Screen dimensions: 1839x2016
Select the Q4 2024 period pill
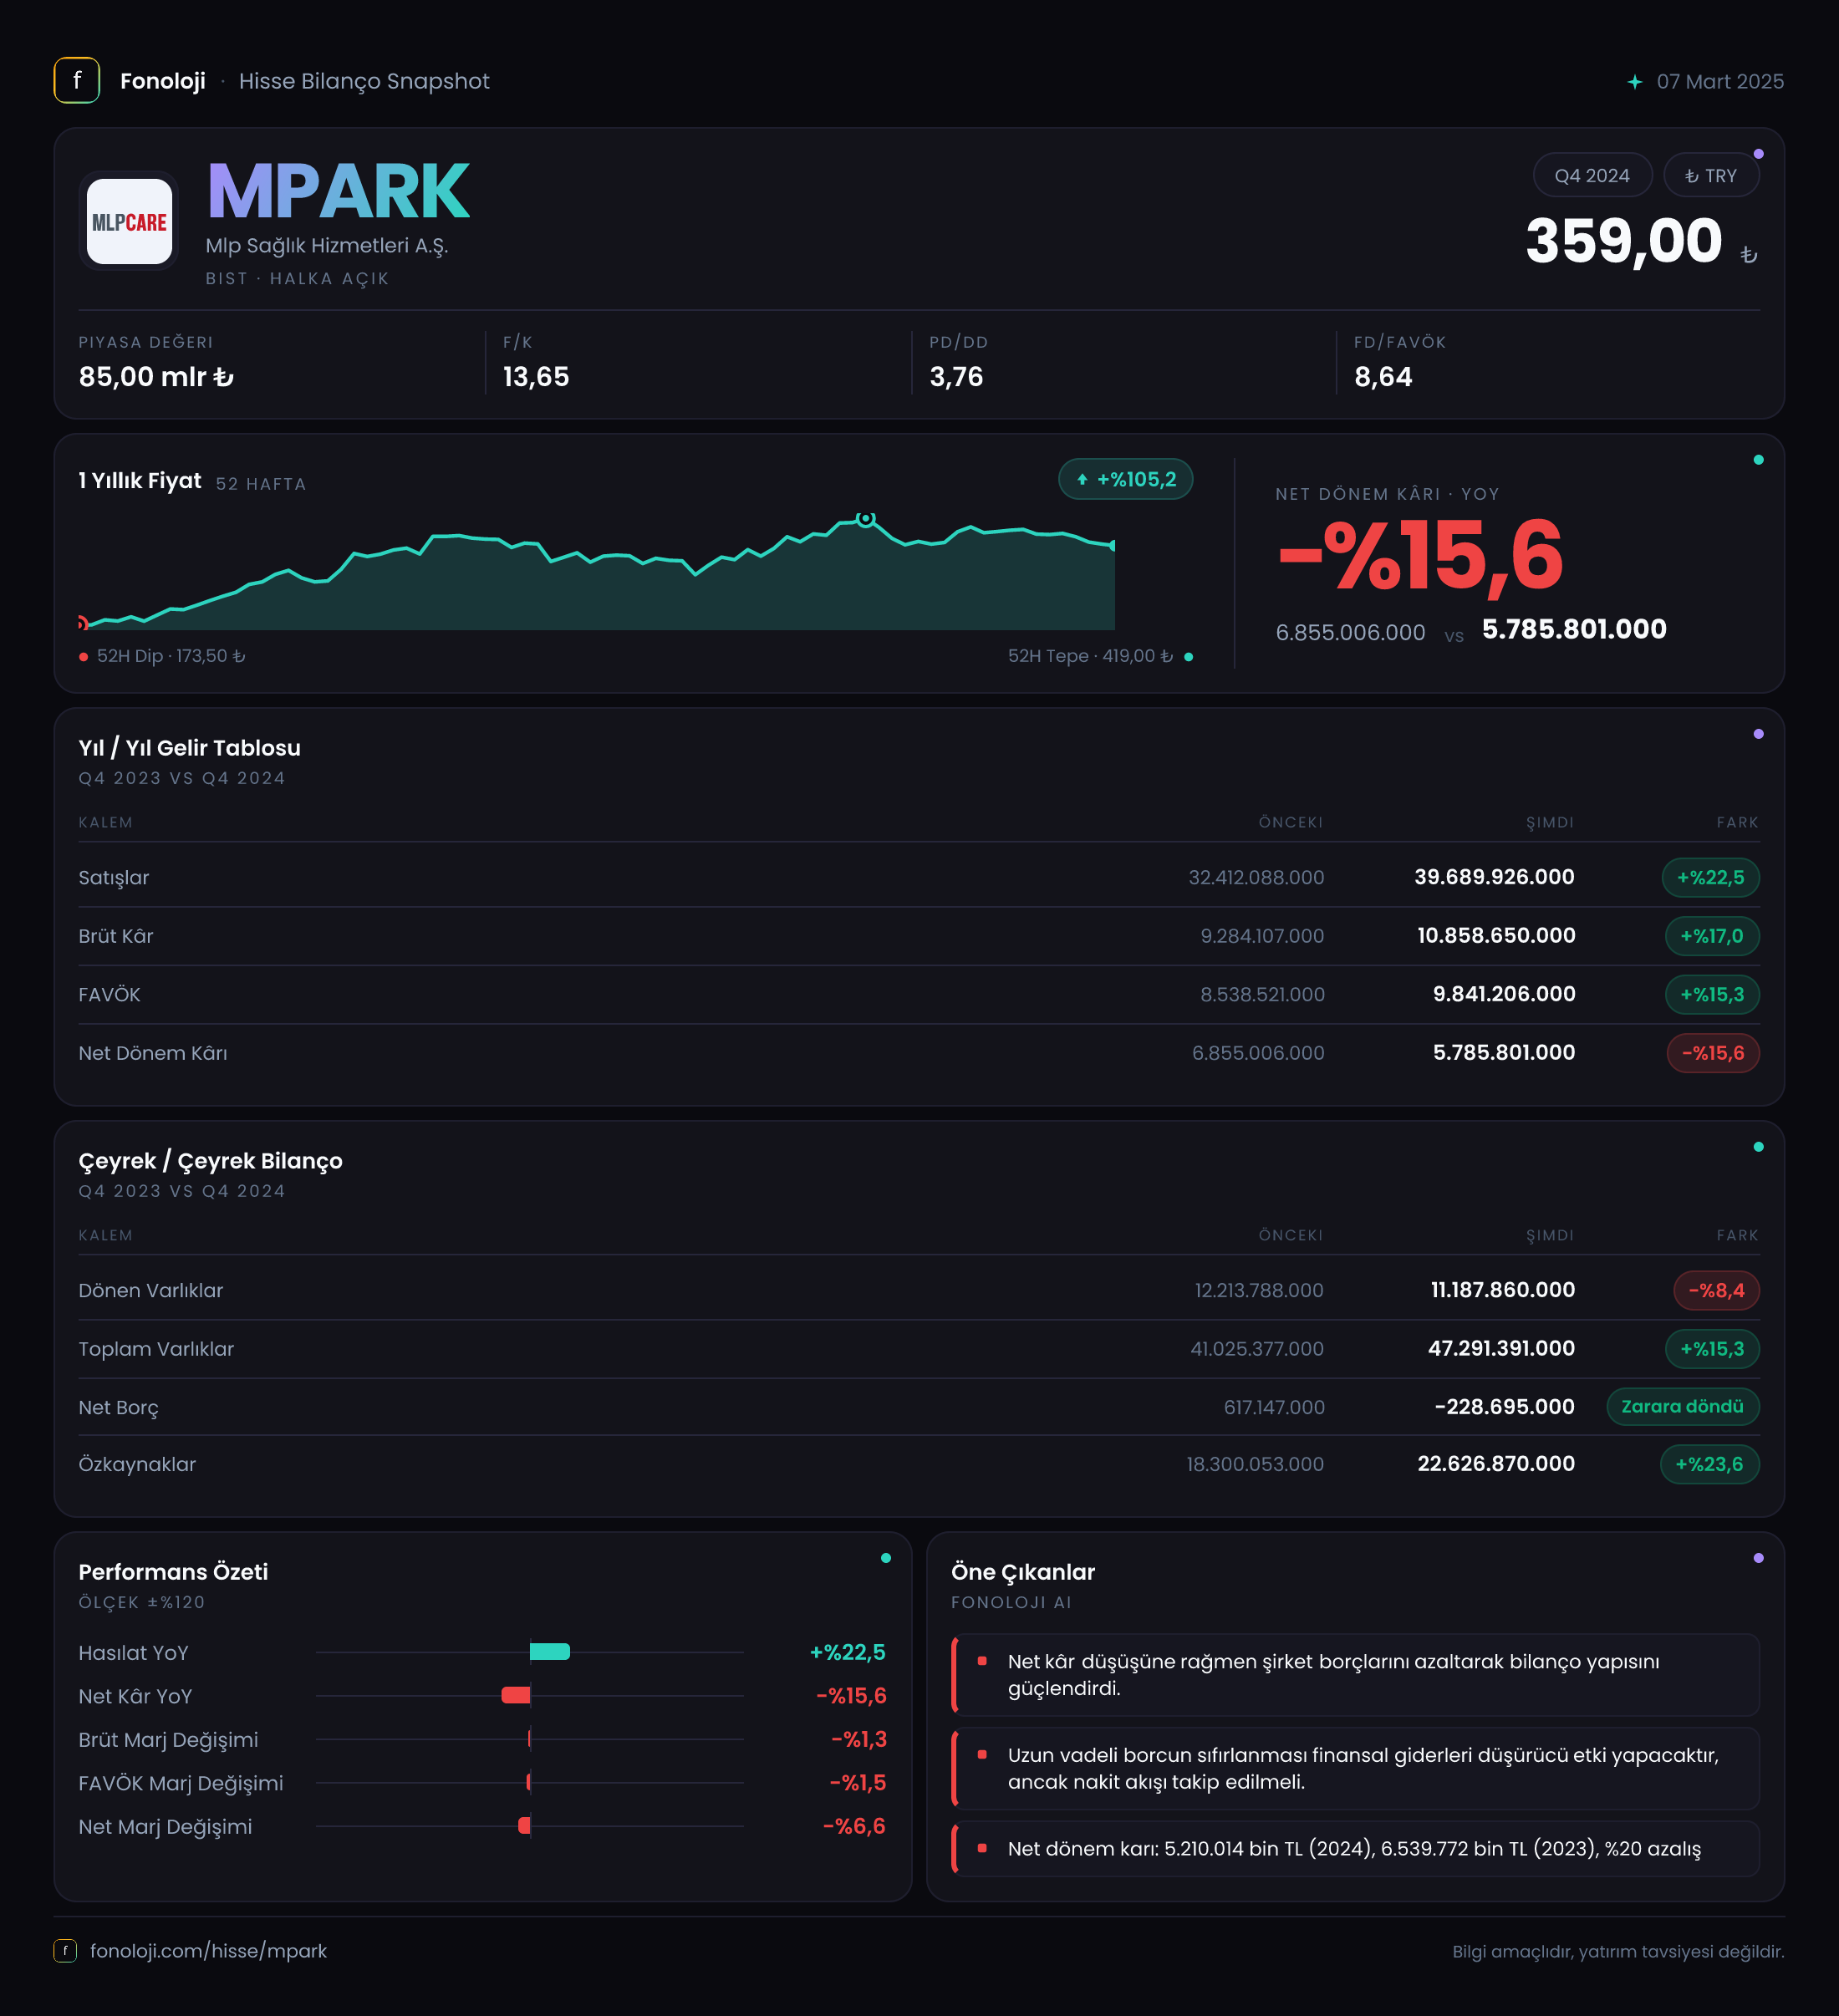click(1592, 176)
